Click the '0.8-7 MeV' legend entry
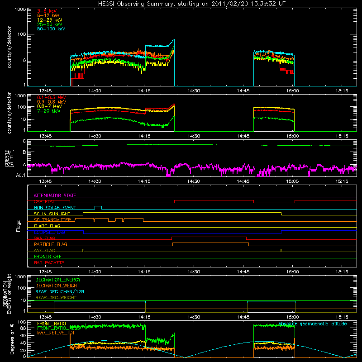The width and height of the screenshot is (362, 362). 49,106
